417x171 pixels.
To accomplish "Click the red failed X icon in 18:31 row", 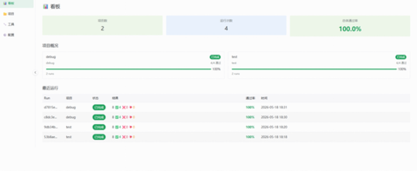I will 124,107.
